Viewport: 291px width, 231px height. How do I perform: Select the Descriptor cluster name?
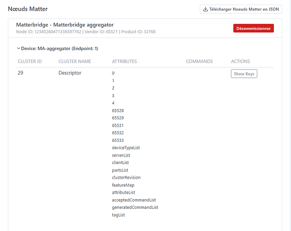click(x=70, y=73)
